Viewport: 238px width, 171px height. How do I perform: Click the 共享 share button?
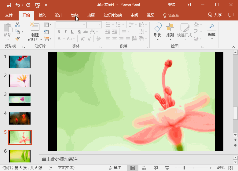(x=215, y=15)
